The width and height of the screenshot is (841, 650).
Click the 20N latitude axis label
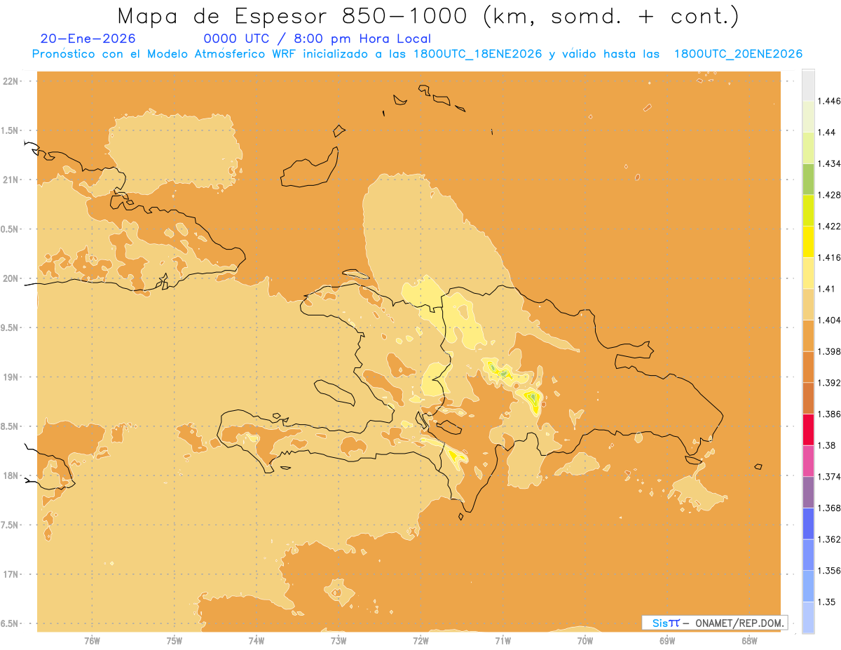[x=11, y=278]
